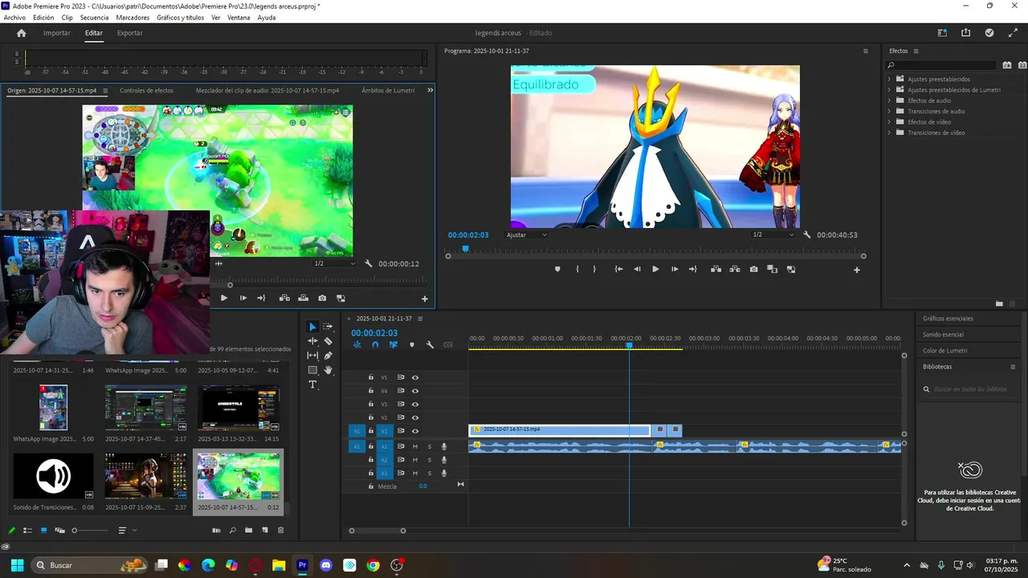Toggle Snap in timeline
This screenshot has height=578, width=1028.
click(x=375, y=344)
